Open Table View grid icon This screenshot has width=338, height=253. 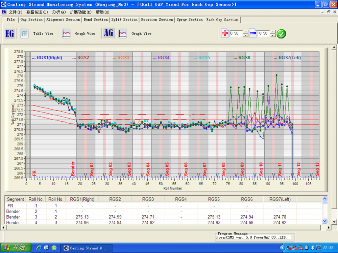[x=24, y=34]
